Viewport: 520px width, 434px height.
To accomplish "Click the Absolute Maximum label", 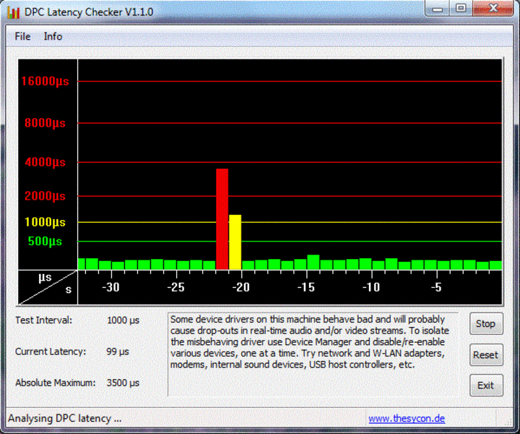I will click(x=55, y=383).
